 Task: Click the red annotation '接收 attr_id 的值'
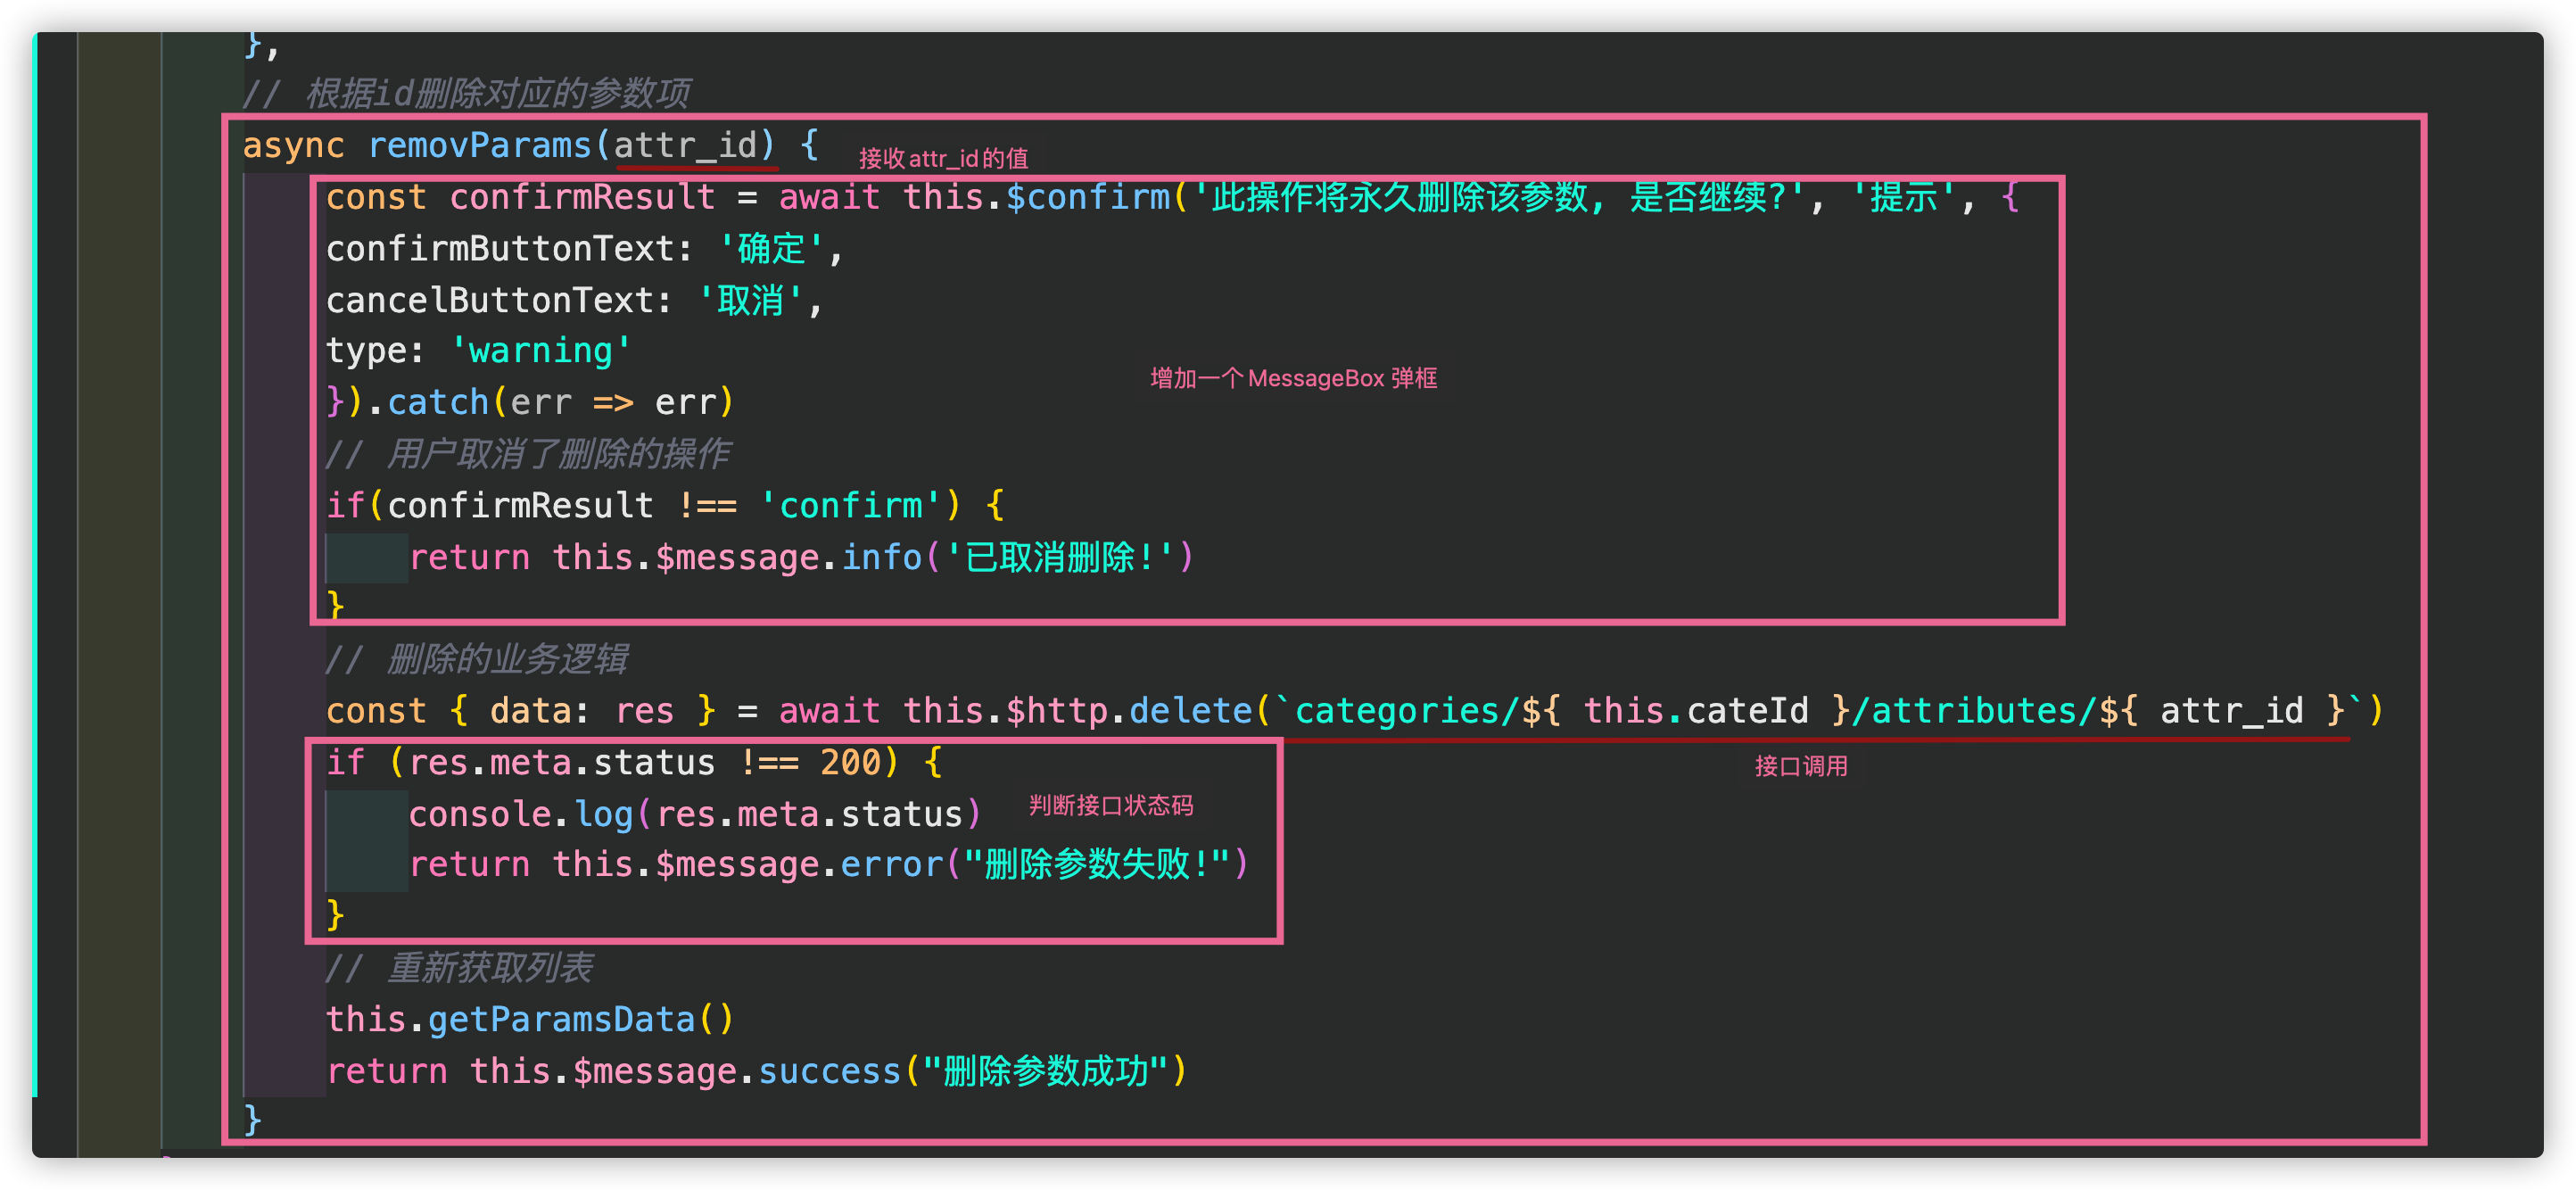[943, 158]
